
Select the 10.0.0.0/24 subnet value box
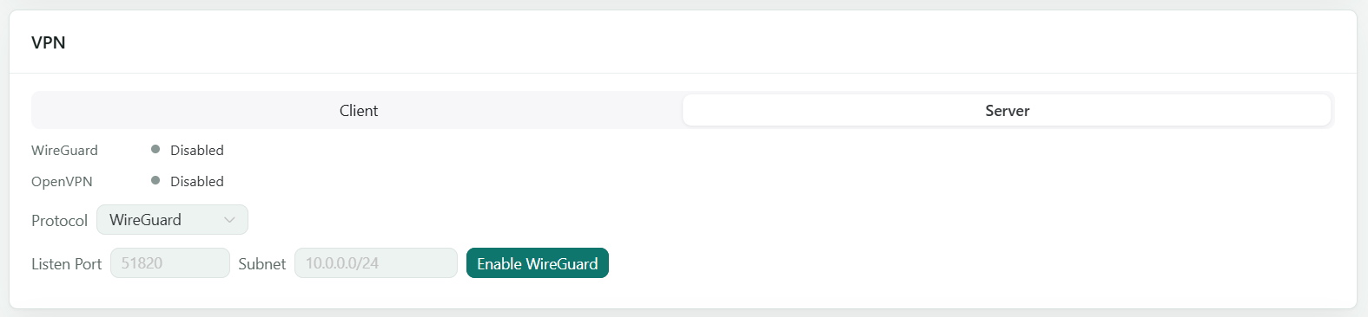coord(376,263)
